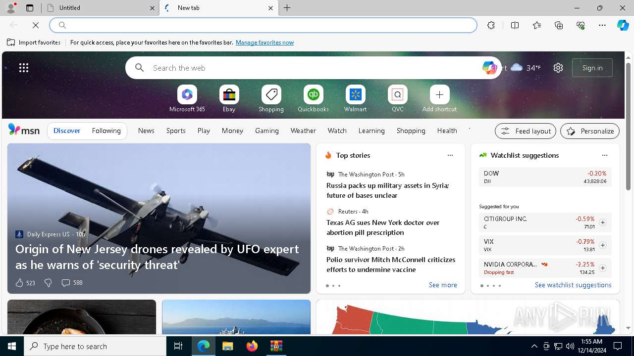Screen dimensions: 634x356
Task: Open Extensions from the toolbar
Action: coord(491,25)
